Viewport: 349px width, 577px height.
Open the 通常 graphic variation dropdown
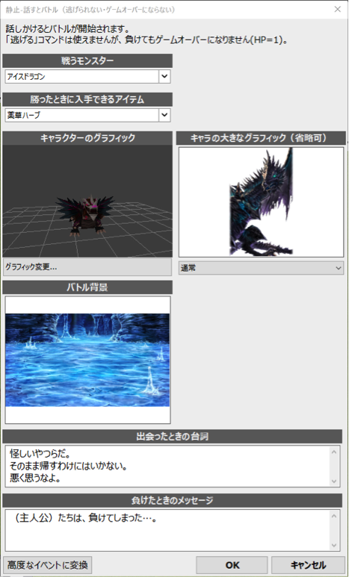tap(262, 268)
